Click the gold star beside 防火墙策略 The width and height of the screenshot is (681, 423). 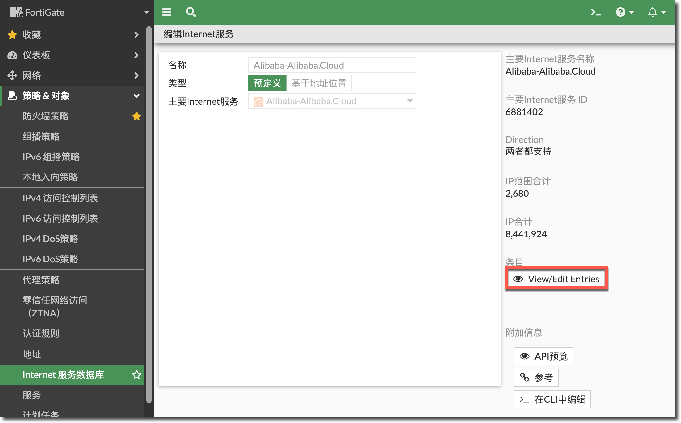click(x=136, y=116)
